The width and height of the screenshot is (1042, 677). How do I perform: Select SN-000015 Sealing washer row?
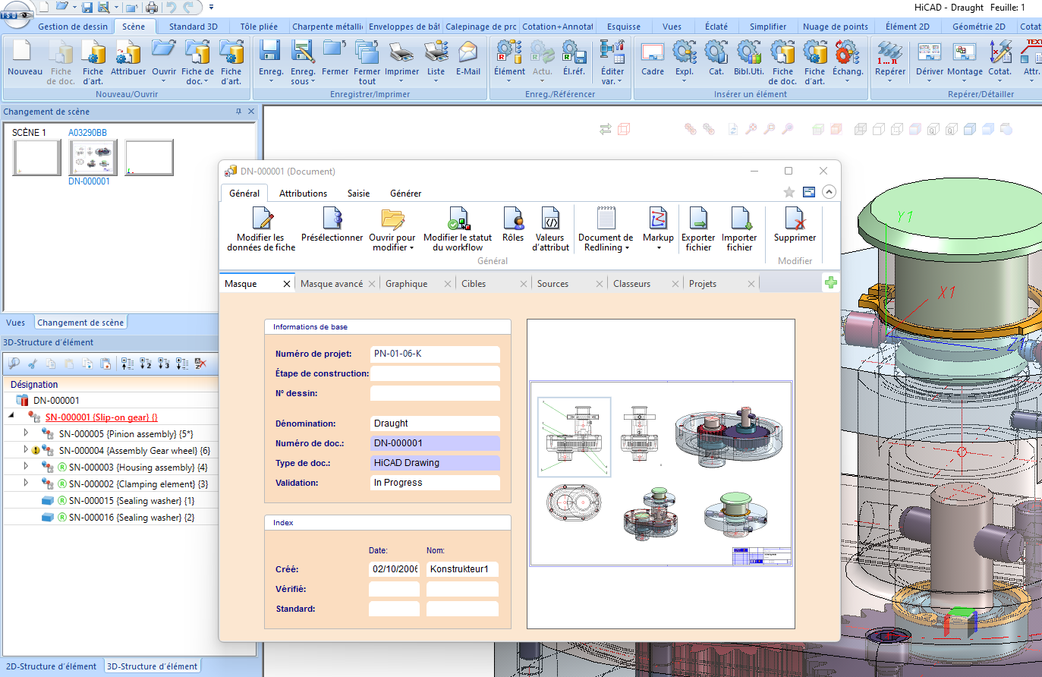[109, 501]
